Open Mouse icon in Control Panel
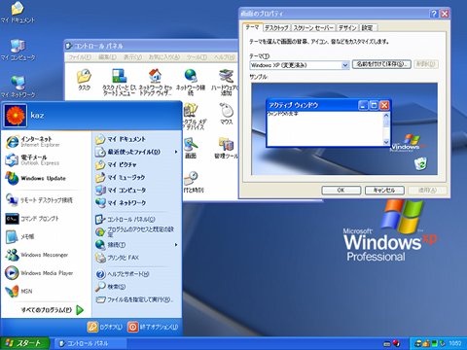 (x=227, y=114)
